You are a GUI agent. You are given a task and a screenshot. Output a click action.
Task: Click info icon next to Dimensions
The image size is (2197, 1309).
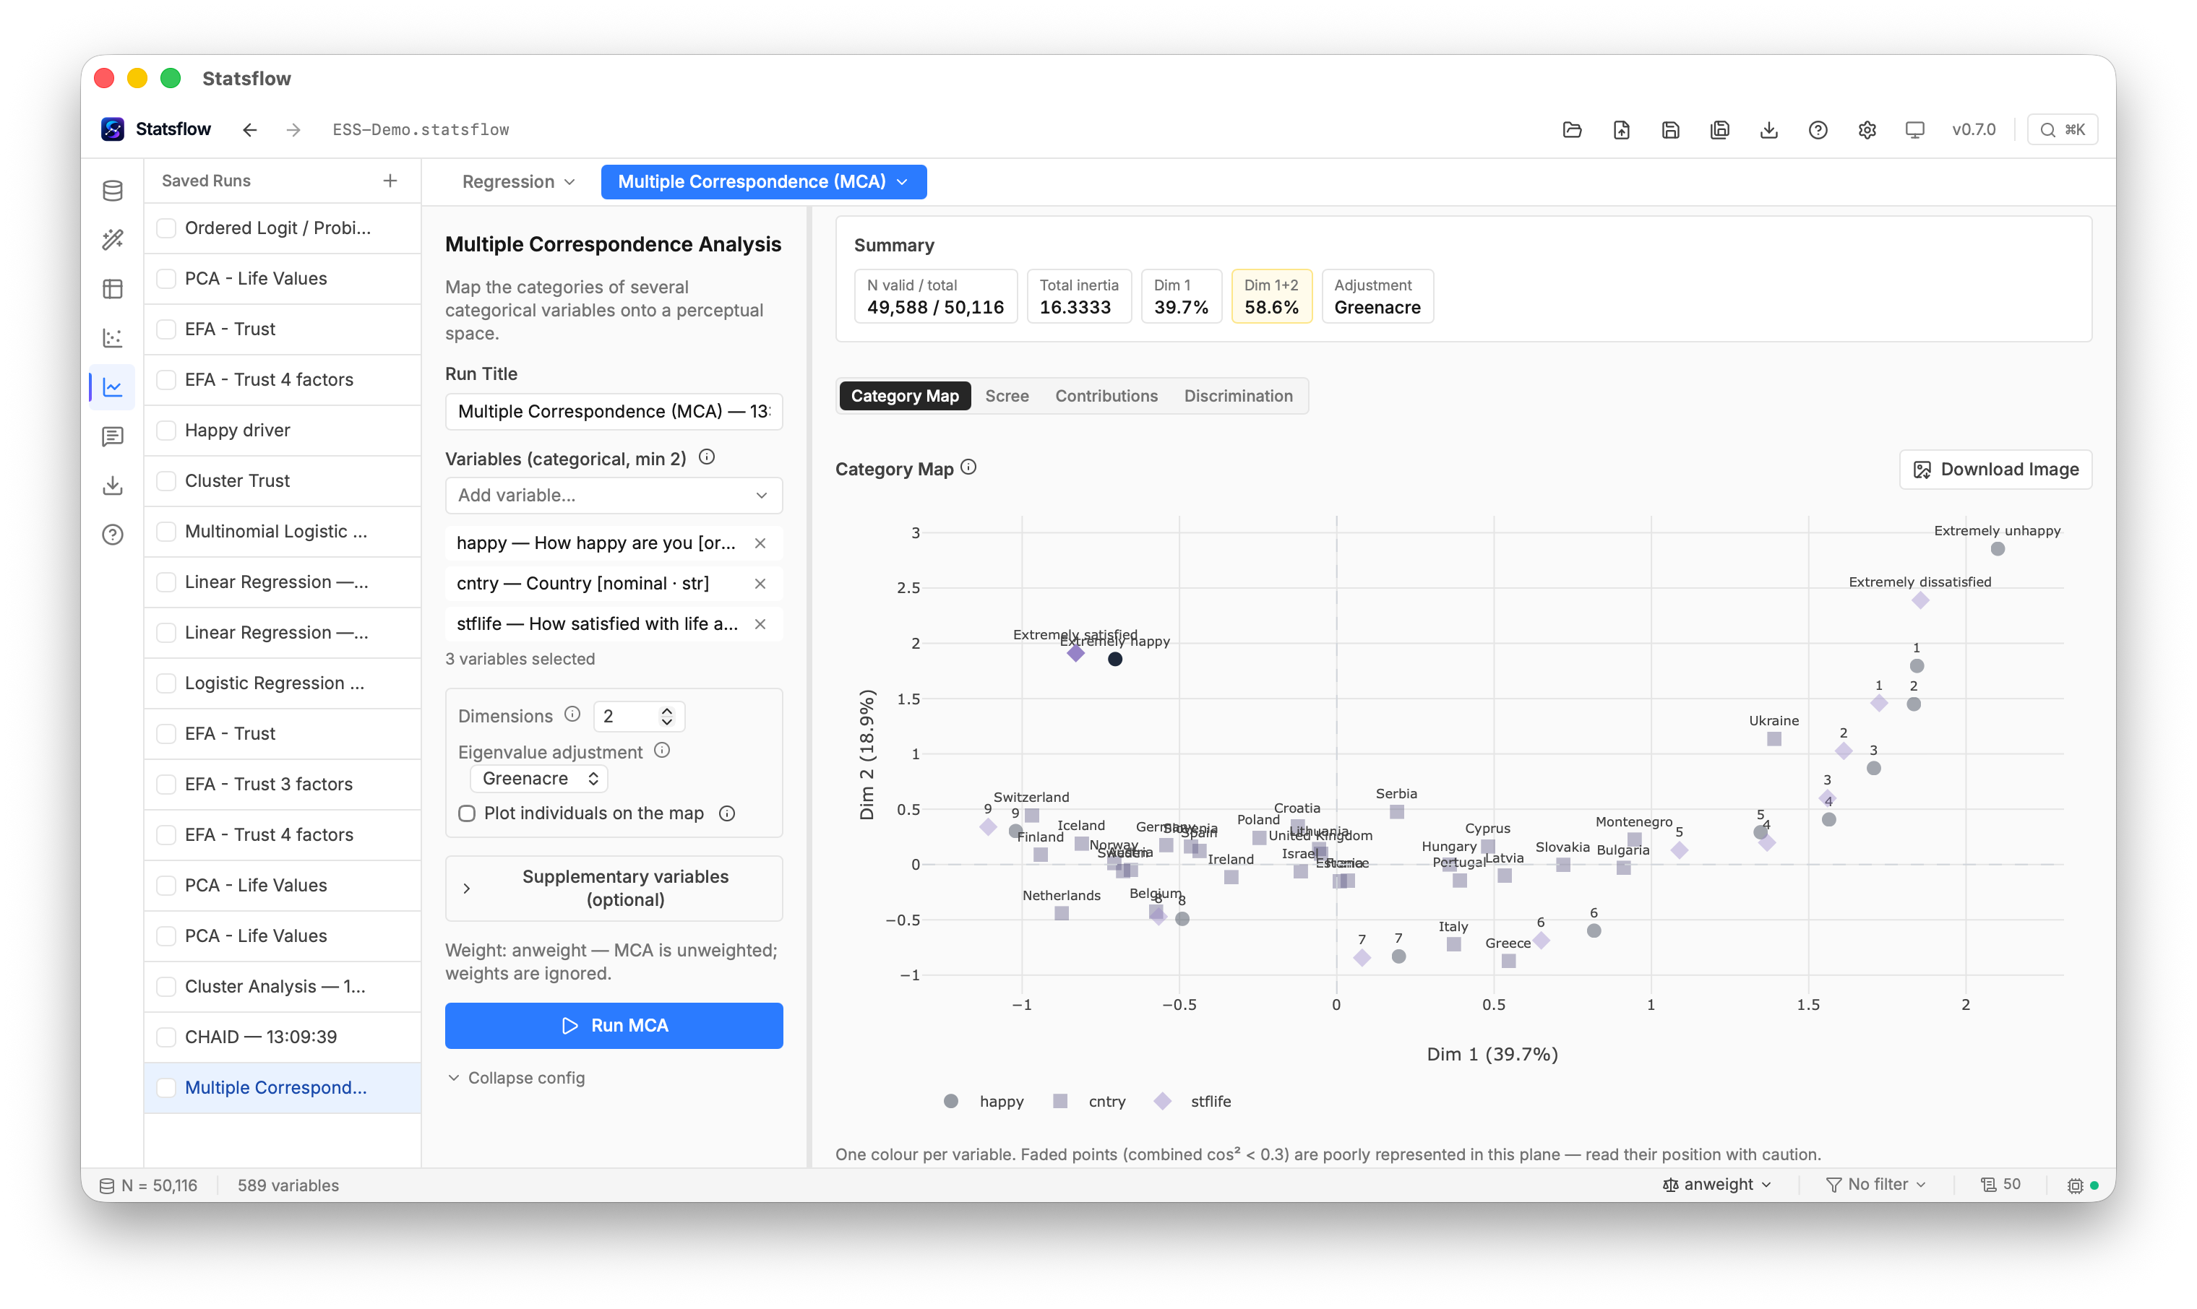coord(572,714)
